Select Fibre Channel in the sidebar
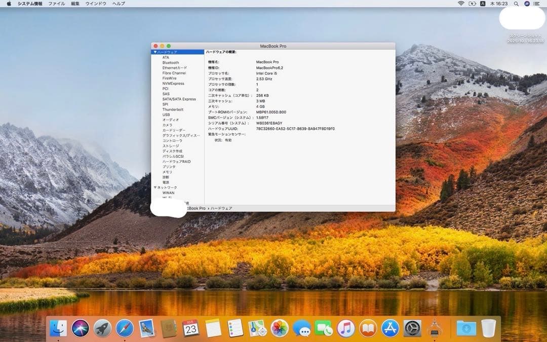Image resolution: width=547 pixels, height=342 pixels. coord(174,73)
